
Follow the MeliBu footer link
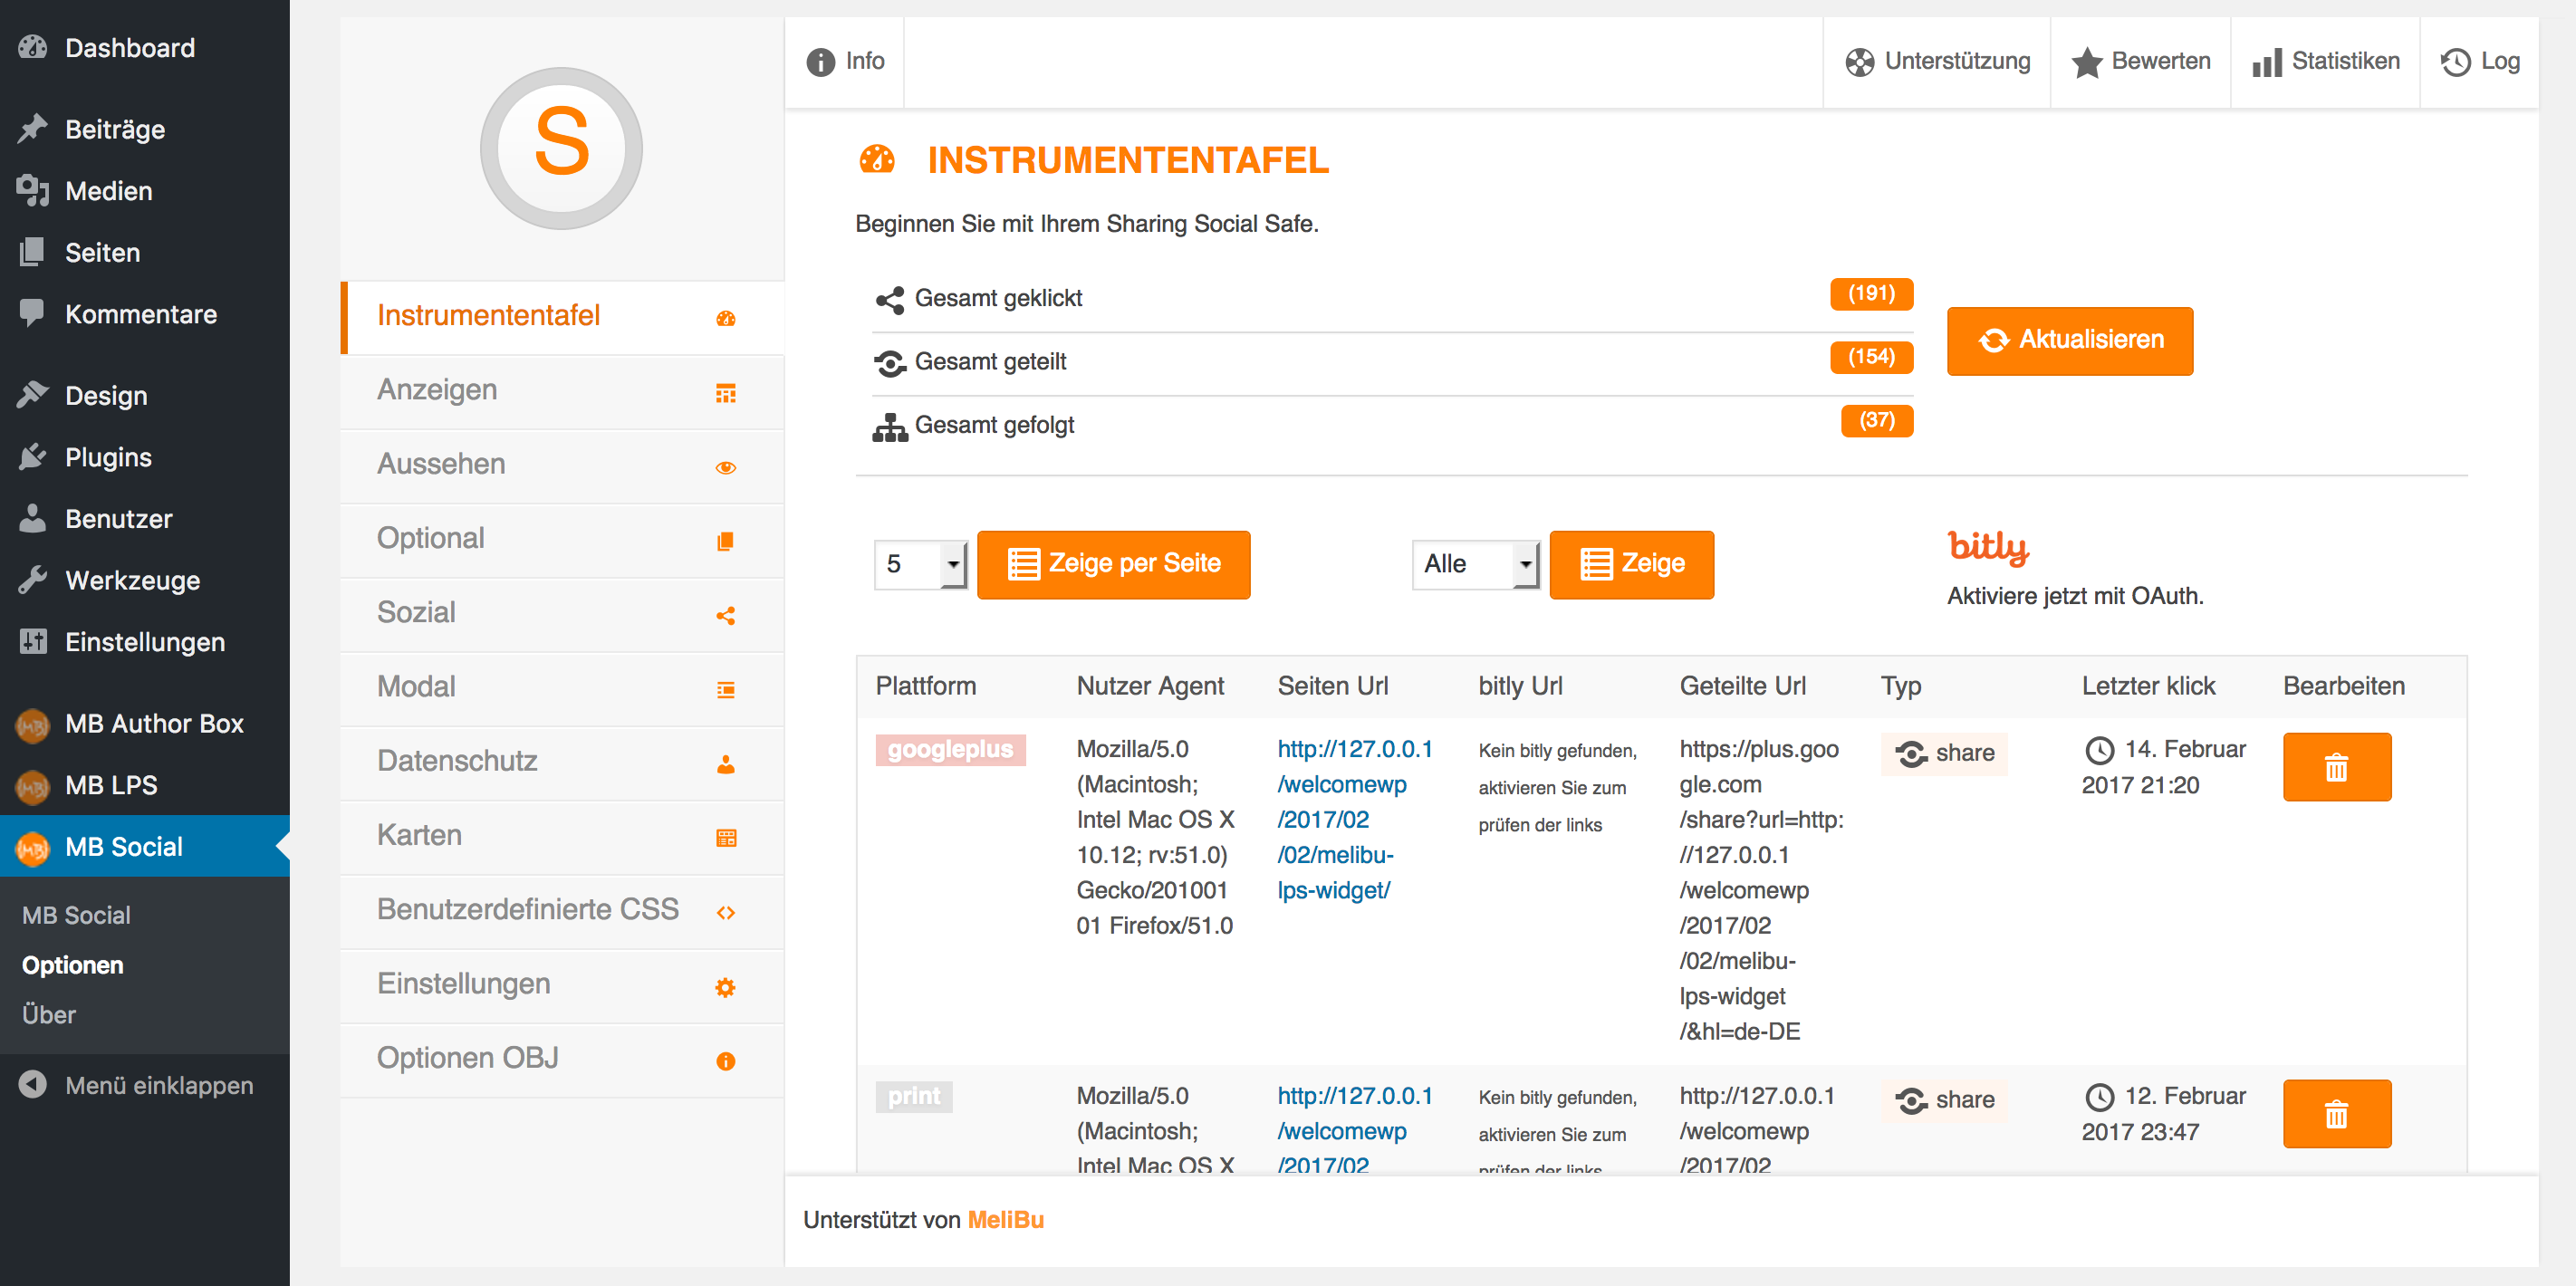click(x=1005, y=1219)
